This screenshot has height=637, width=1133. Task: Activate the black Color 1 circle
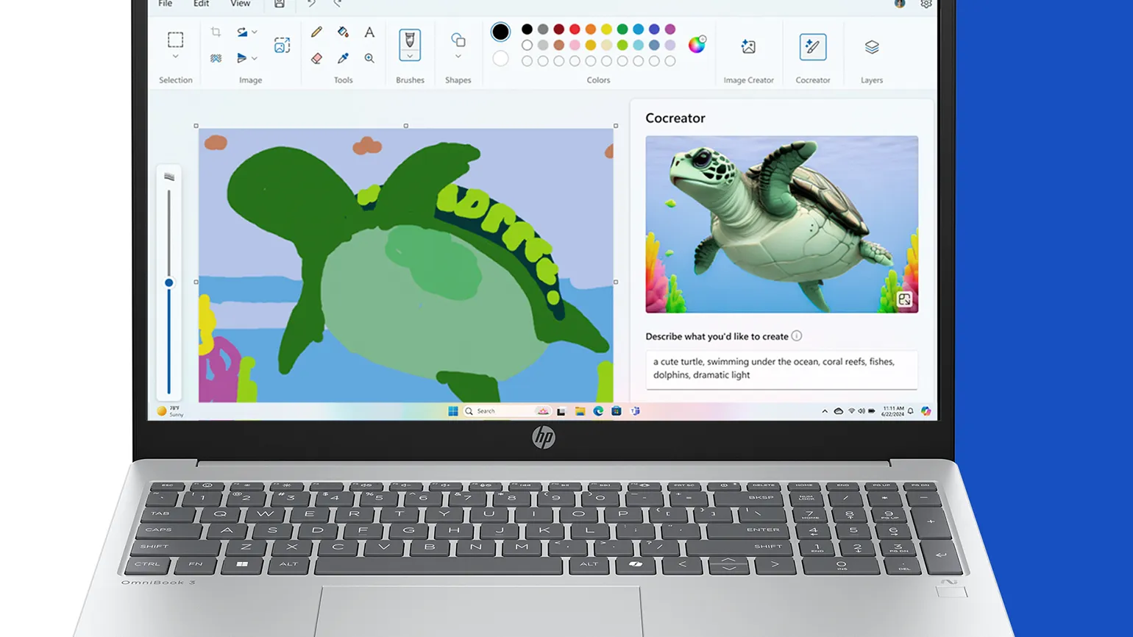pyautogui.click(x=500, y=32)
